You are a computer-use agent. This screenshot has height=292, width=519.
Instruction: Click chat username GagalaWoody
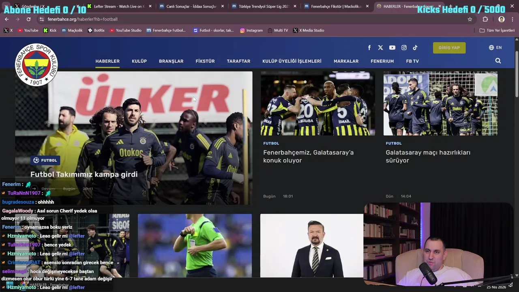[18, 211]
